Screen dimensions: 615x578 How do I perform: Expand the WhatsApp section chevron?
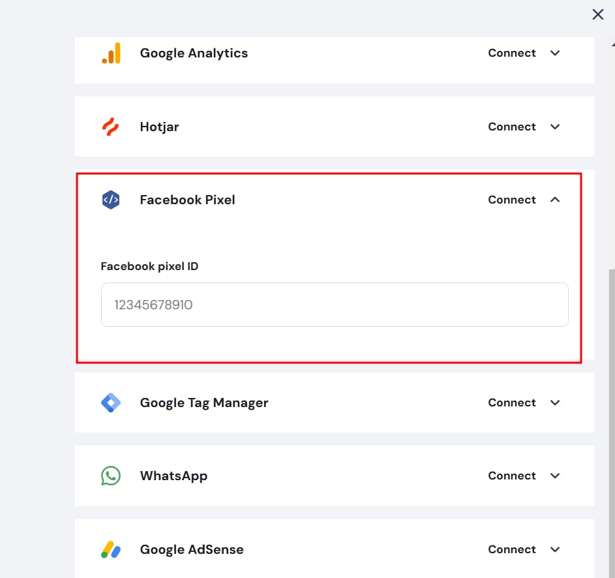click(555, 476)
